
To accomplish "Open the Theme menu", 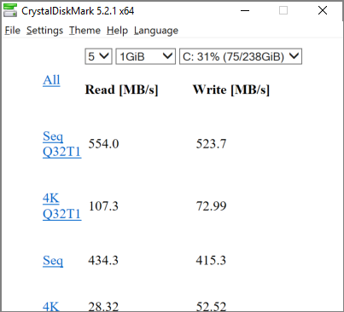I will click(x=85, y=31).
